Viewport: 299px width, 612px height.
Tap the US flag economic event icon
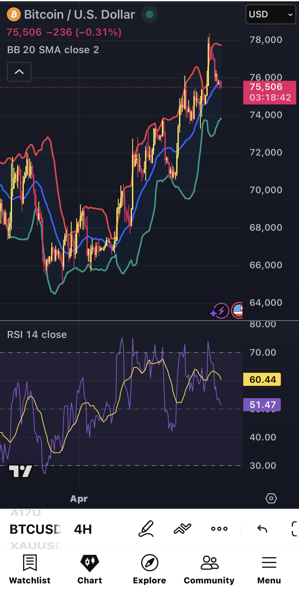click(237, 310)
